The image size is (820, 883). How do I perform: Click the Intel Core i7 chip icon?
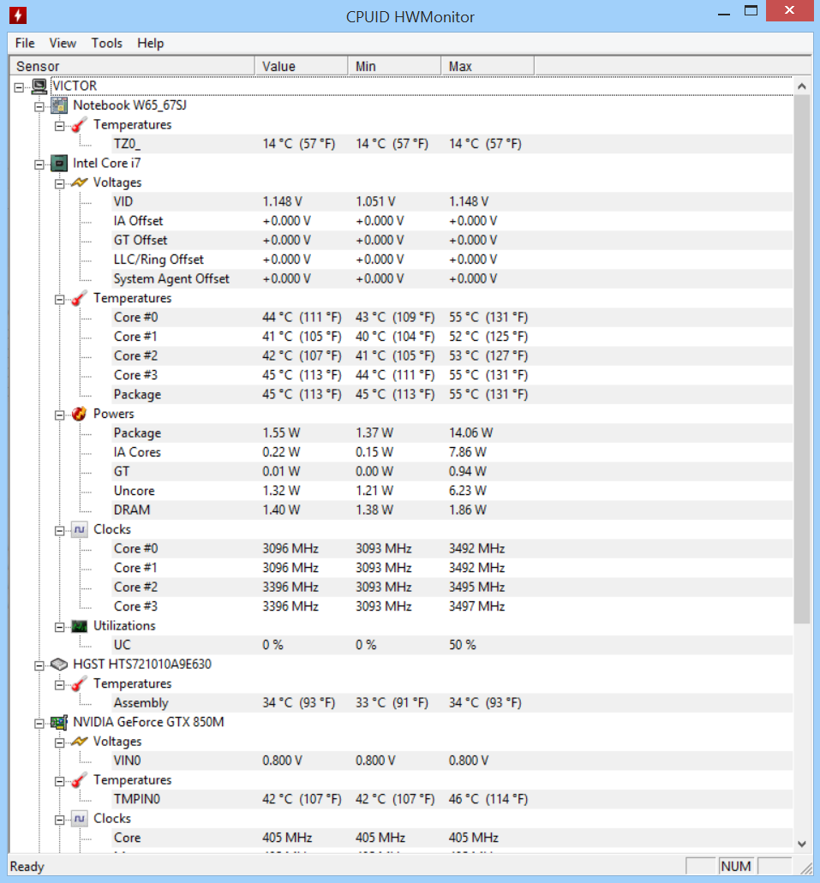59,164
